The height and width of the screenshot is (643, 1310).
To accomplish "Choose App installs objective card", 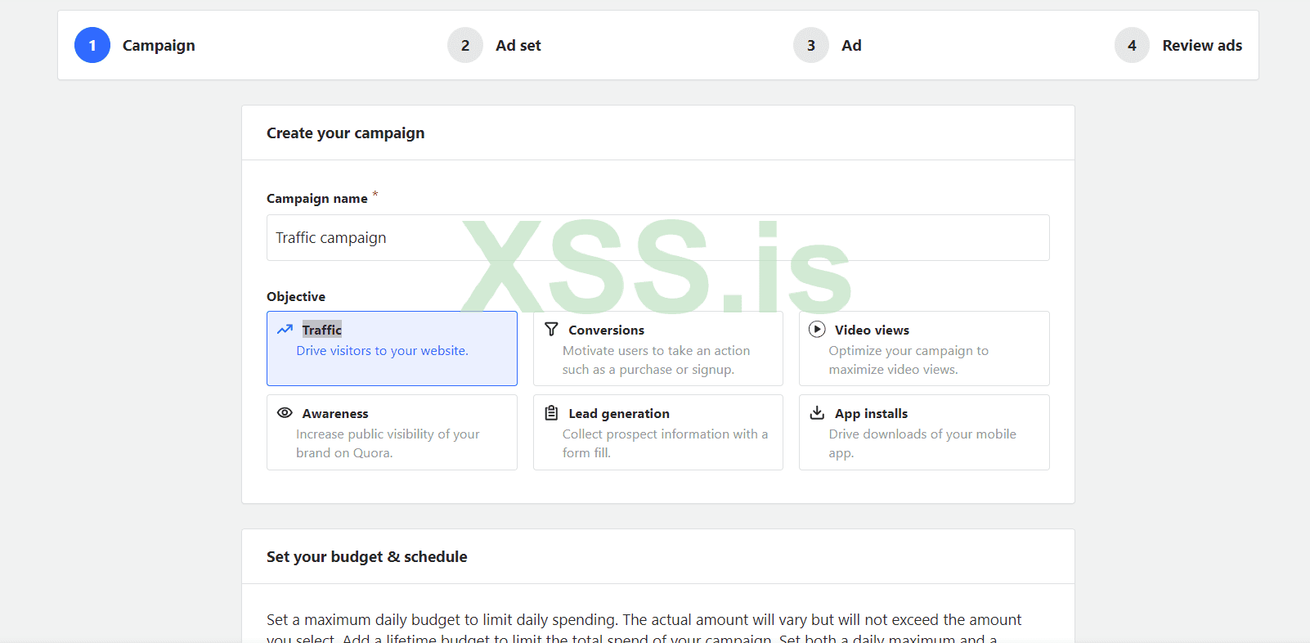I will pos(924,432).
